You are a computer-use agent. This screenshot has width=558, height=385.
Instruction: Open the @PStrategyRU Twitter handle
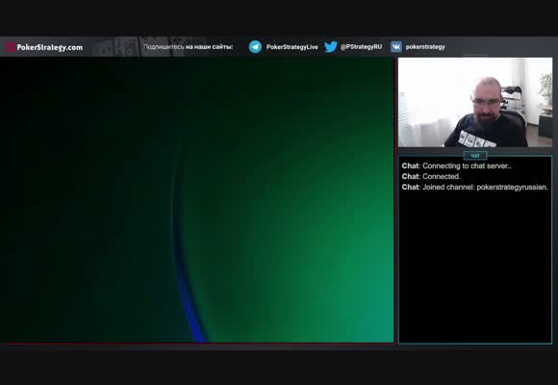(x=361, y=46)
